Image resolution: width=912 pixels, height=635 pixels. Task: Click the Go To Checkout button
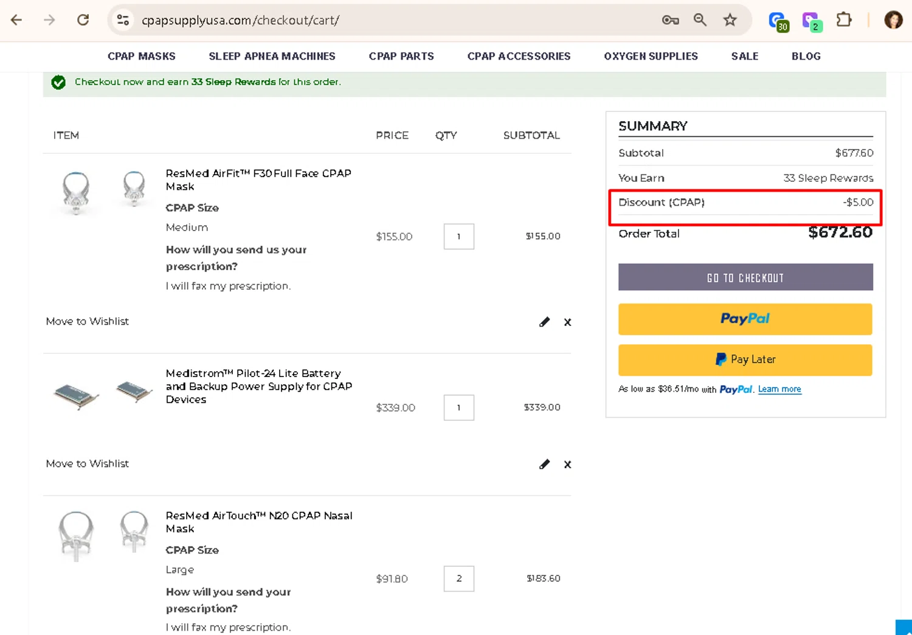pyautogui.click(x=745, y=277)
